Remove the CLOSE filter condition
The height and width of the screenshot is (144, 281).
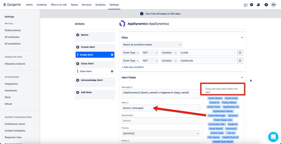[x=240, y=53]
